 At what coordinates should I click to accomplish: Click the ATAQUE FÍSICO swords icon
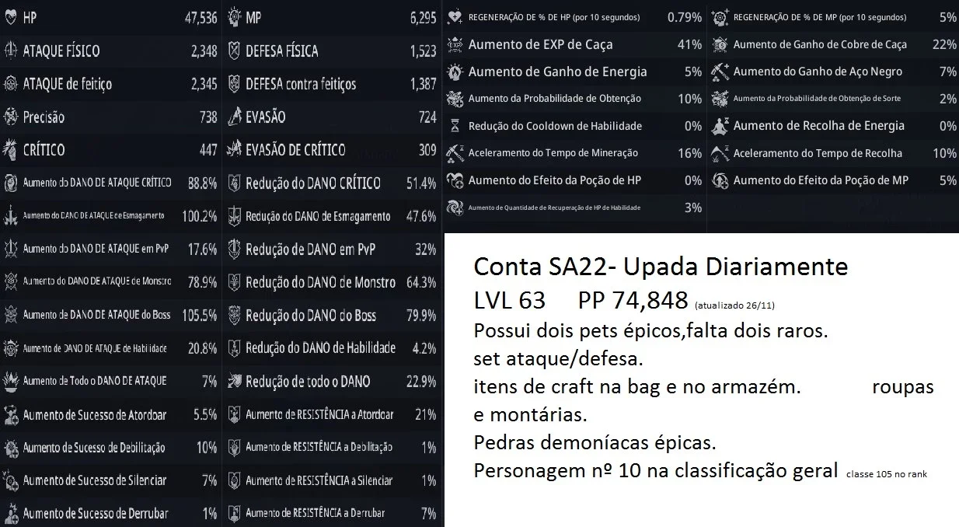click(x=11, y=51)
